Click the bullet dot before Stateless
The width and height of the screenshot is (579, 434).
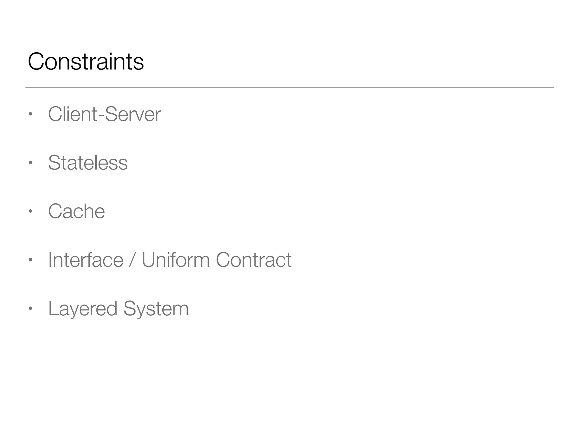[31, 163]
